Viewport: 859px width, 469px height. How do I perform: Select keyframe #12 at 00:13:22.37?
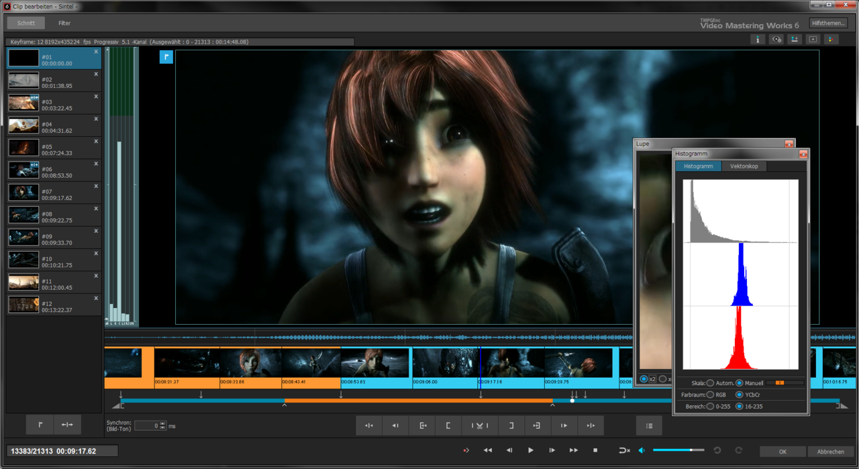point(54,305)
